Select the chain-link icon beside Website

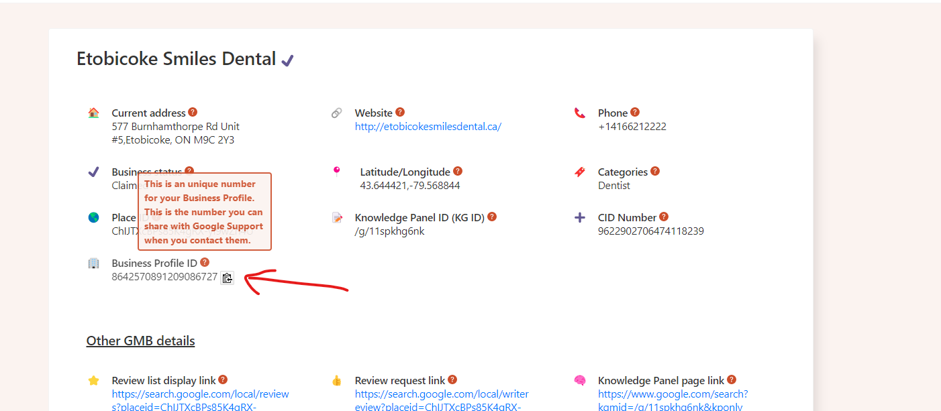[x=336, y=112]
